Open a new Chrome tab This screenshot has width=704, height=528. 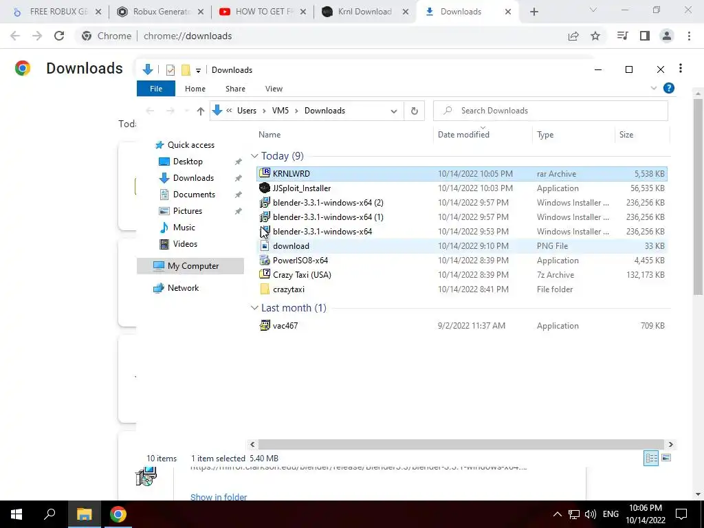[533, 12]
